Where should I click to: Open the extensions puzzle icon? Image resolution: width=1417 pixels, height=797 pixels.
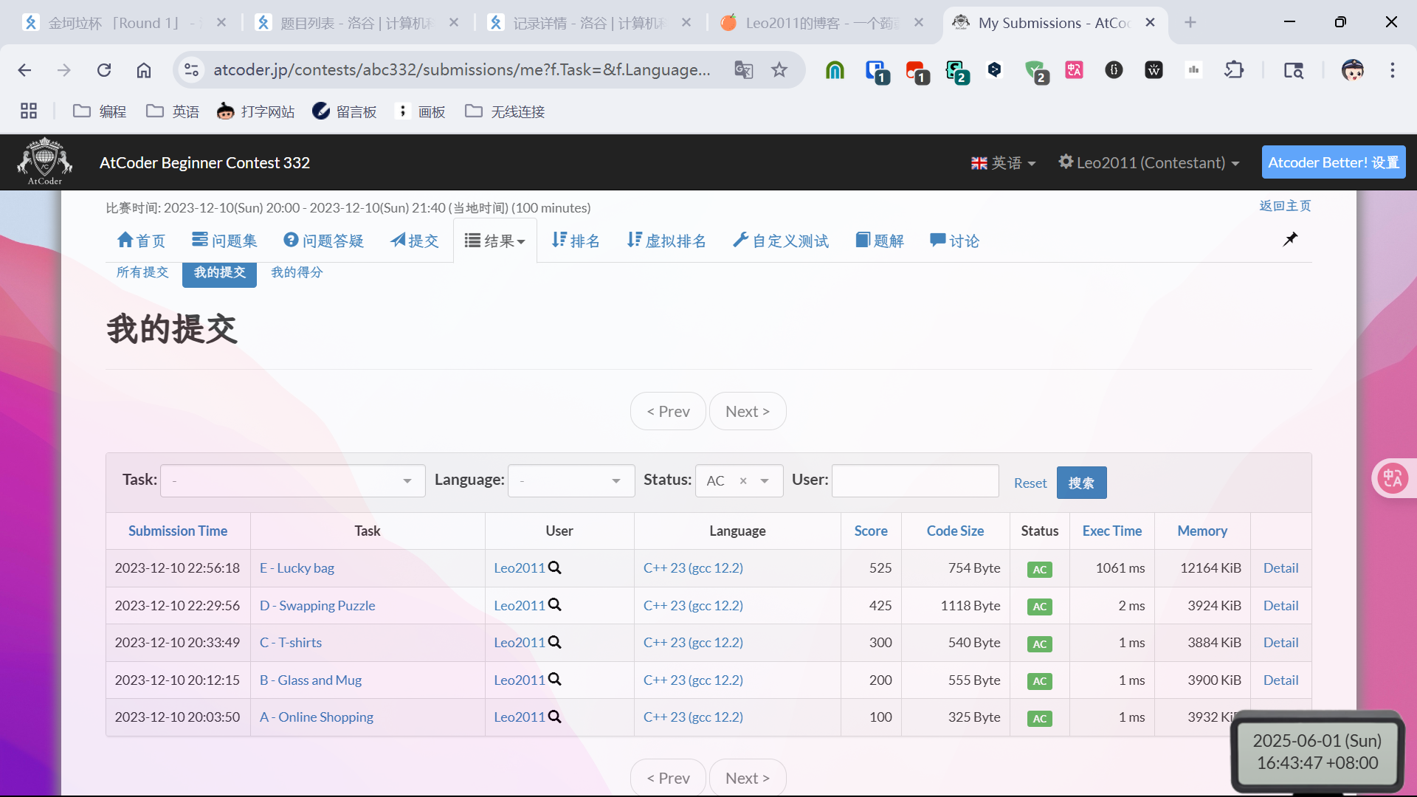coord(1234,70)
